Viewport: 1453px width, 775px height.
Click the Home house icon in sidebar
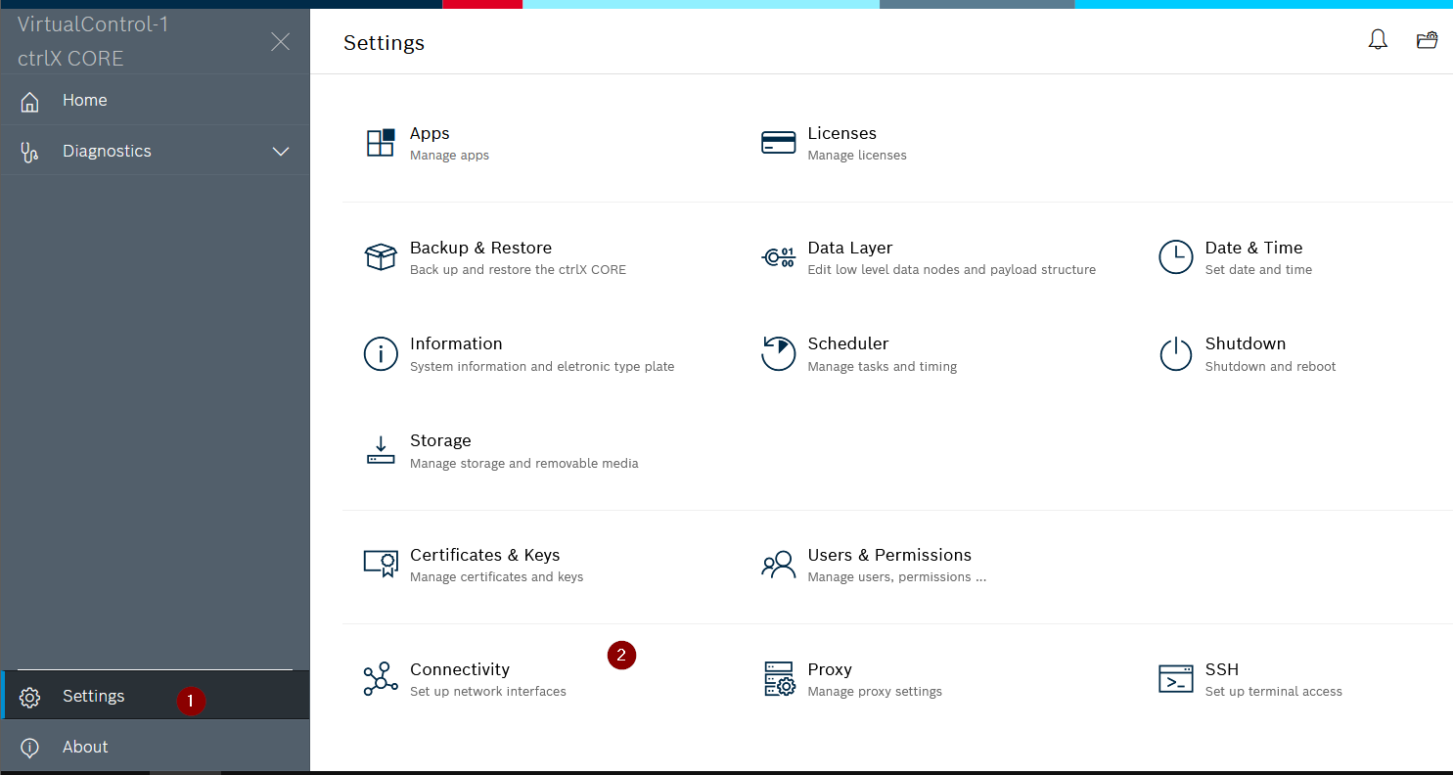click(x=30, y=101)
